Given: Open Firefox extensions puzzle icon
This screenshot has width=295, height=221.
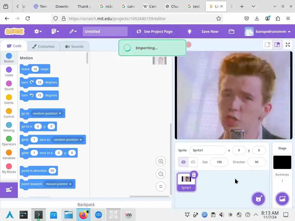Looking at the screenshot, I should tap(278, 18).
